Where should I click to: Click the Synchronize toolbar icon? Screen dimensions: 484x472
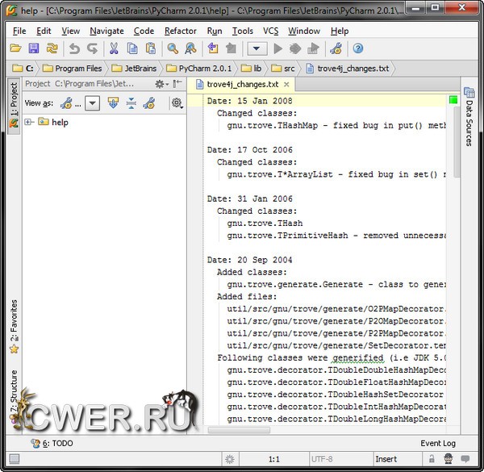pos(52,48)
